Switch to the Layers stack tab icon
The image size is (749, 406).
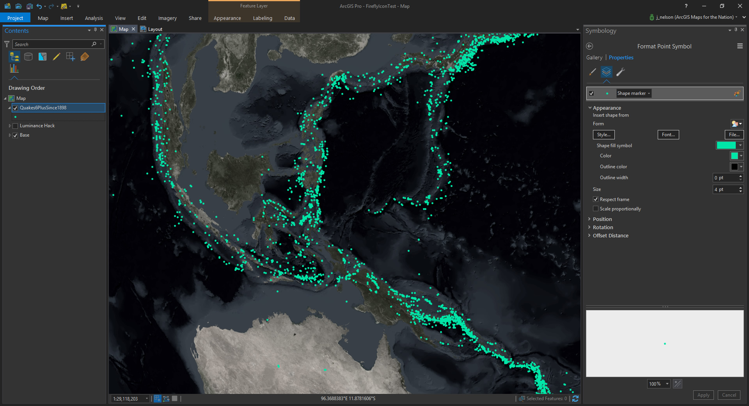point(606,72)
